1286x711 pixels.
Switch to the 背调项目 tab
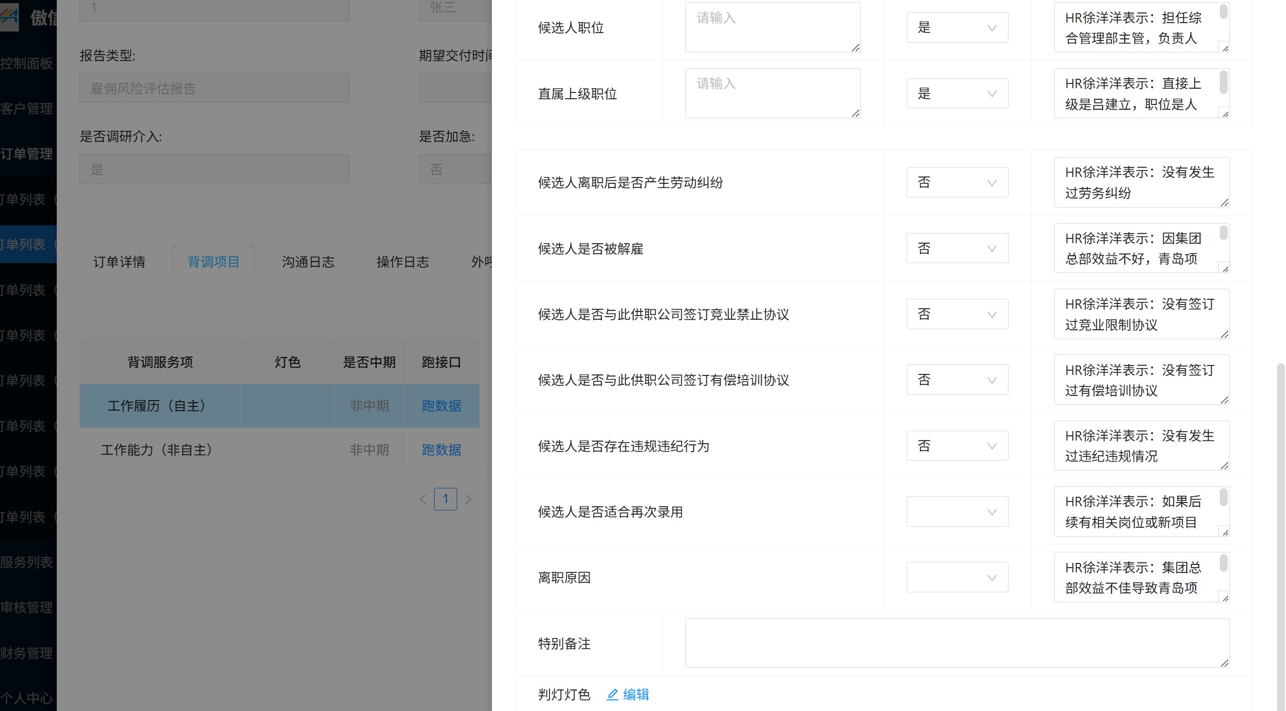[213, 262]
